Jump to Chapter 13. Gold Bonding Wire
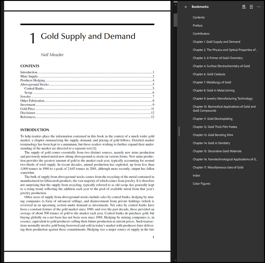The width and height of the screenshot is (265, 263). (x=213, y=135)
